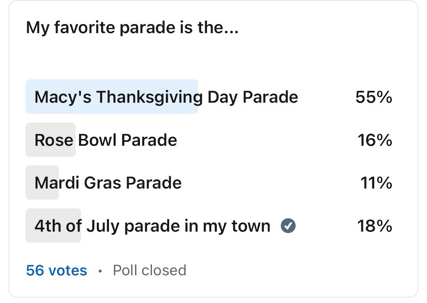Click the 55% result percentage

(374, 97)
